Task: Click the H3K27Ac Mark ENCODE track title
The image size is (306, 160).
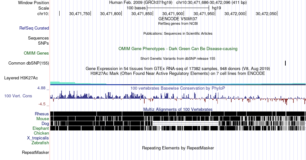Action: point(178,73)
